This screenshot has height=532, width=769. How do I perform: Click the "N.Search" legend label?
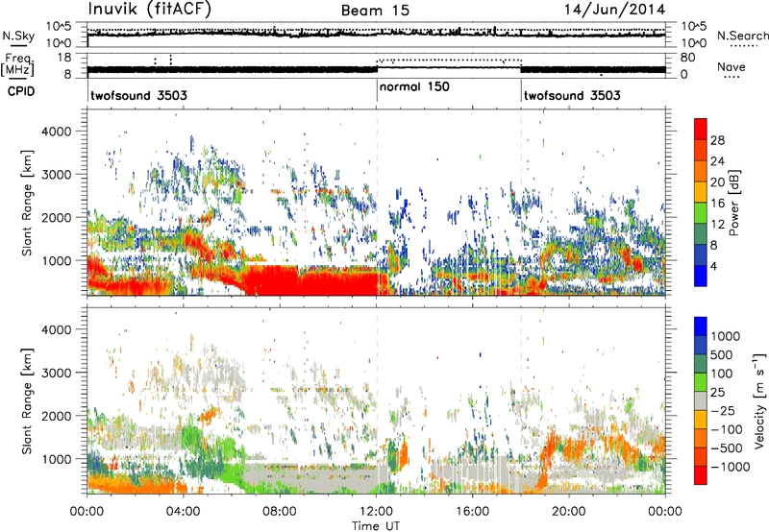pyautogui.click(x=742, y=36)
